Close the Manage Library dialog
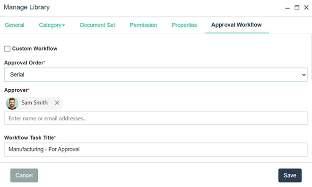Viewport: 312px width, 187px height. tap(306, 8)
